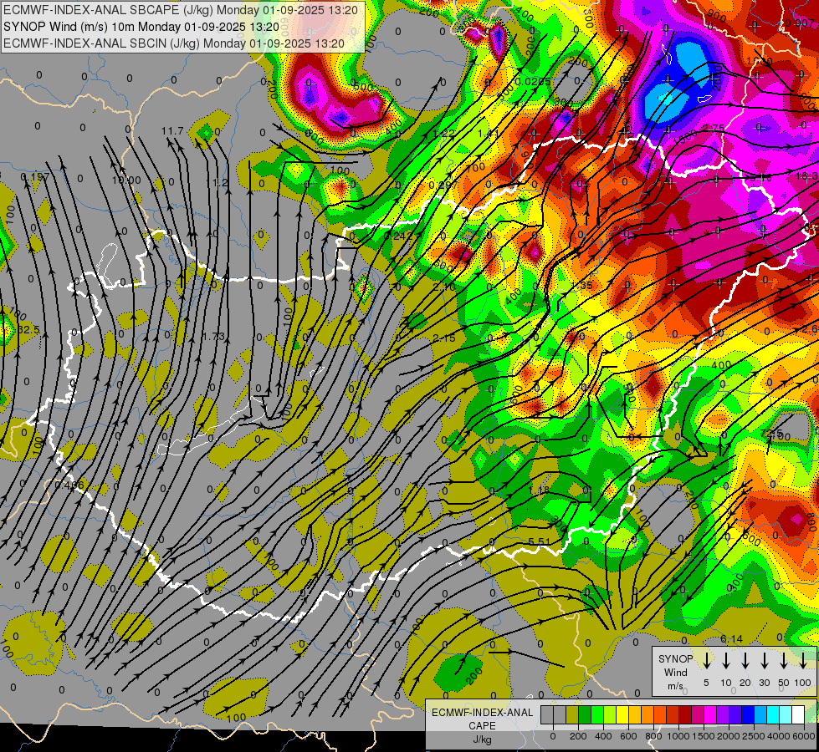The width and height of the screenshot is (819, 752).
Task: Click the 4000 tick on CAPE scale
Action: pos(779,736)
